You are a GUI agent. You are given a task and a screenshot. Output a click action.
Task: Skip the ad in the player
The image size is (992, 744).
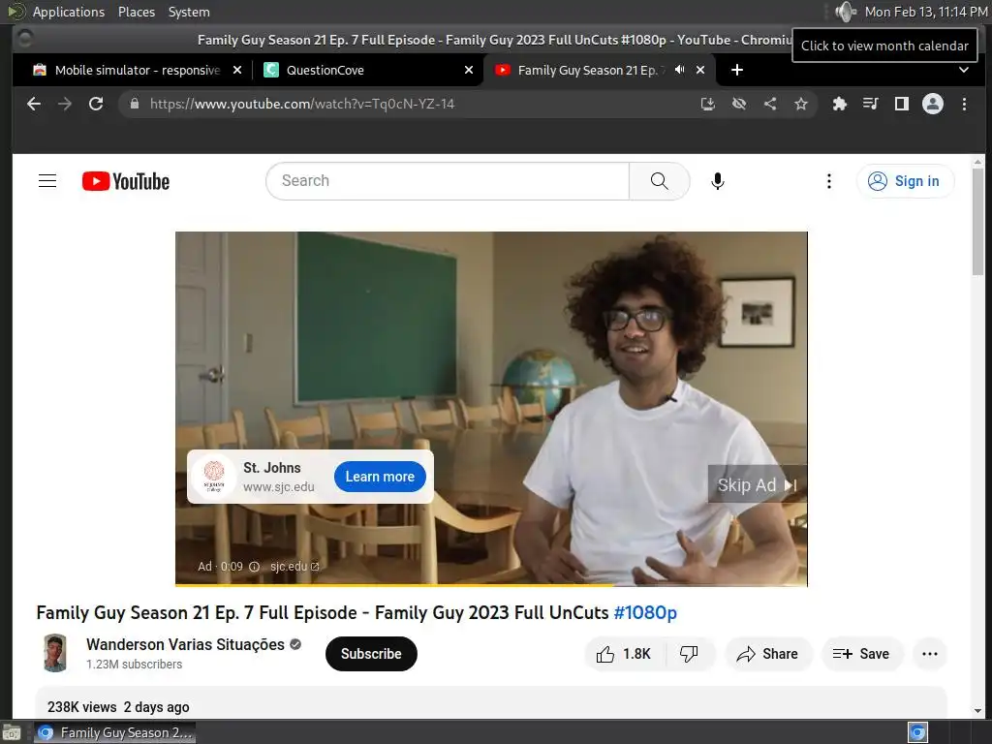(x=757, y=485)
